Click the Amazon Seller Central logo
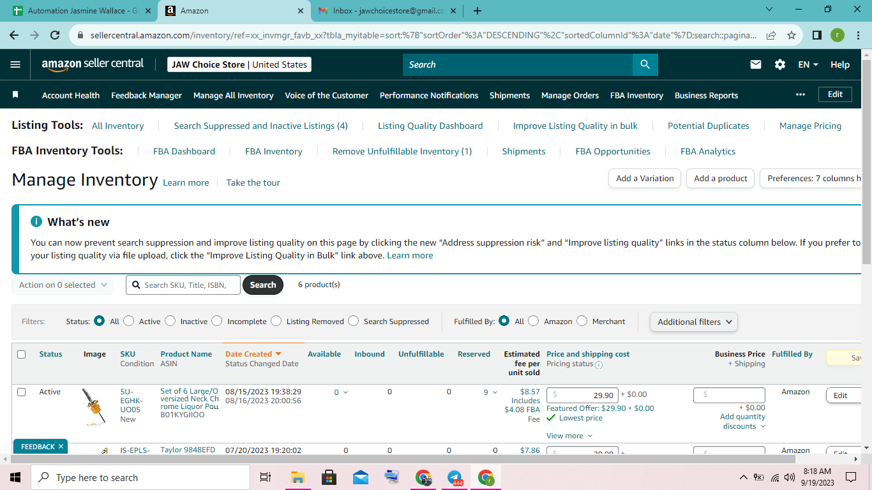 [x=93, y=64]
